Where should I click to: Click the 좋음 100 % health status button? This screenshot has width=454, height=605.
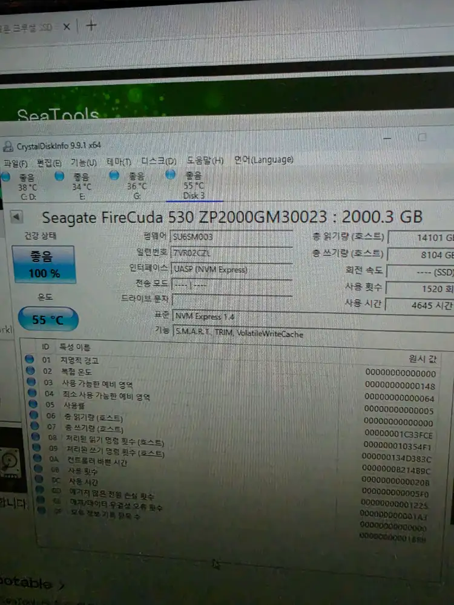tap(44, 265)
